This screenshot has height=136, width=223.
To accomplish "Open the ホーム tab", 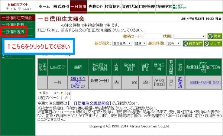I will click(x=44, y=7).
